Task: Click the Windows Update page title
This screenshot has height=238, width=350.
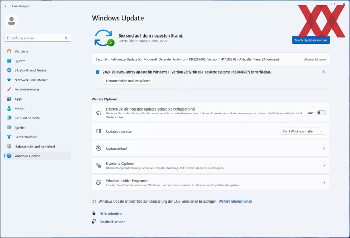Action: 118,18
